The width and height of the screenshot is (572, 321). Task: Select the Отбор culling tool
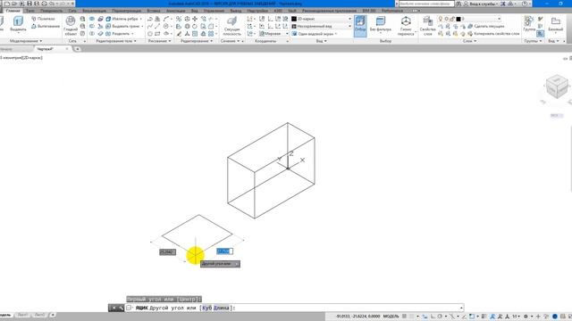[x=360, y=26]
